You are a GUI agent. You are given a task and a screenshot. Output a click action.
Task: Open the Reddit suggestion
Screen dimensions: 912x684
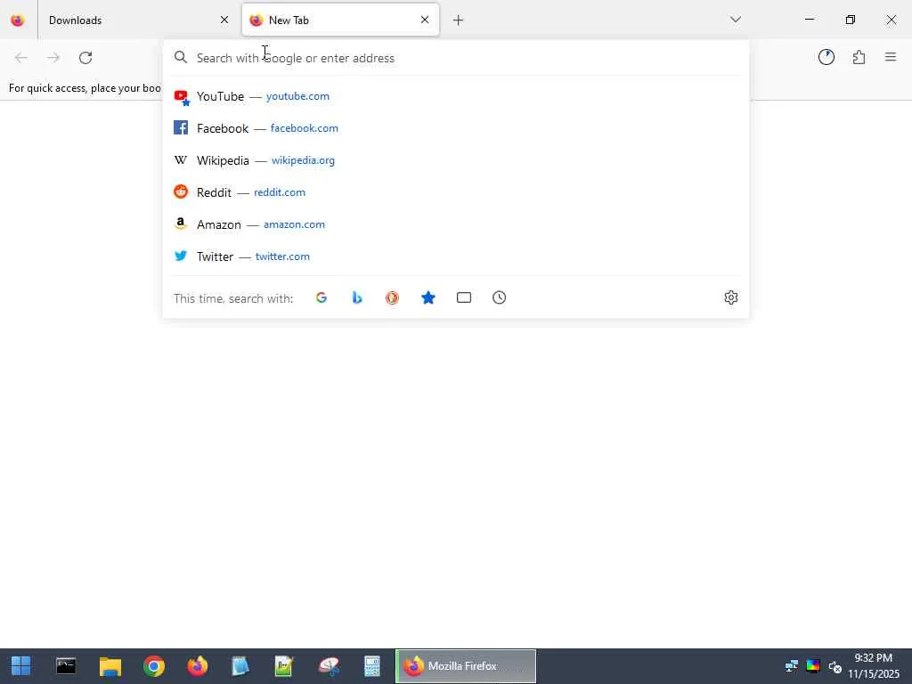[455, 192]
